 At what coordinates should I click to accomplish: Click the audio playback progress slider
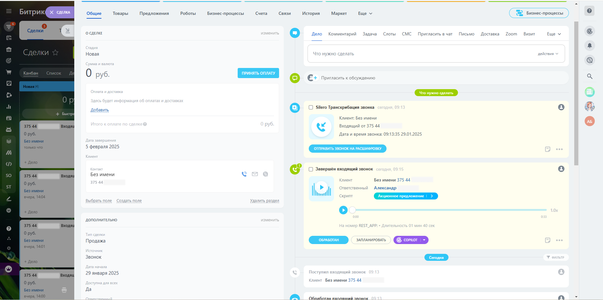point(449,210)
